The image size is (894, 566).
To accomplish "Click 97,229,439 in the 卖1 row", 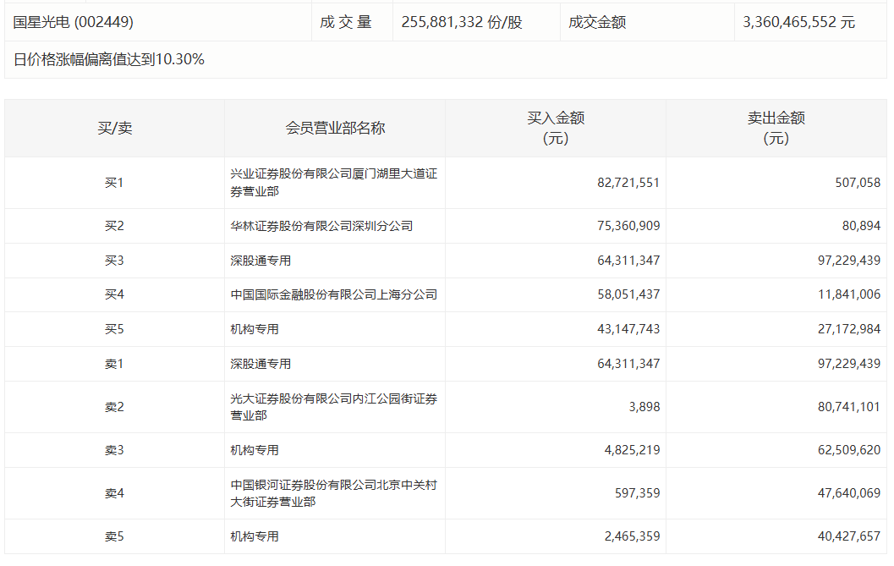I will [849, 364].
